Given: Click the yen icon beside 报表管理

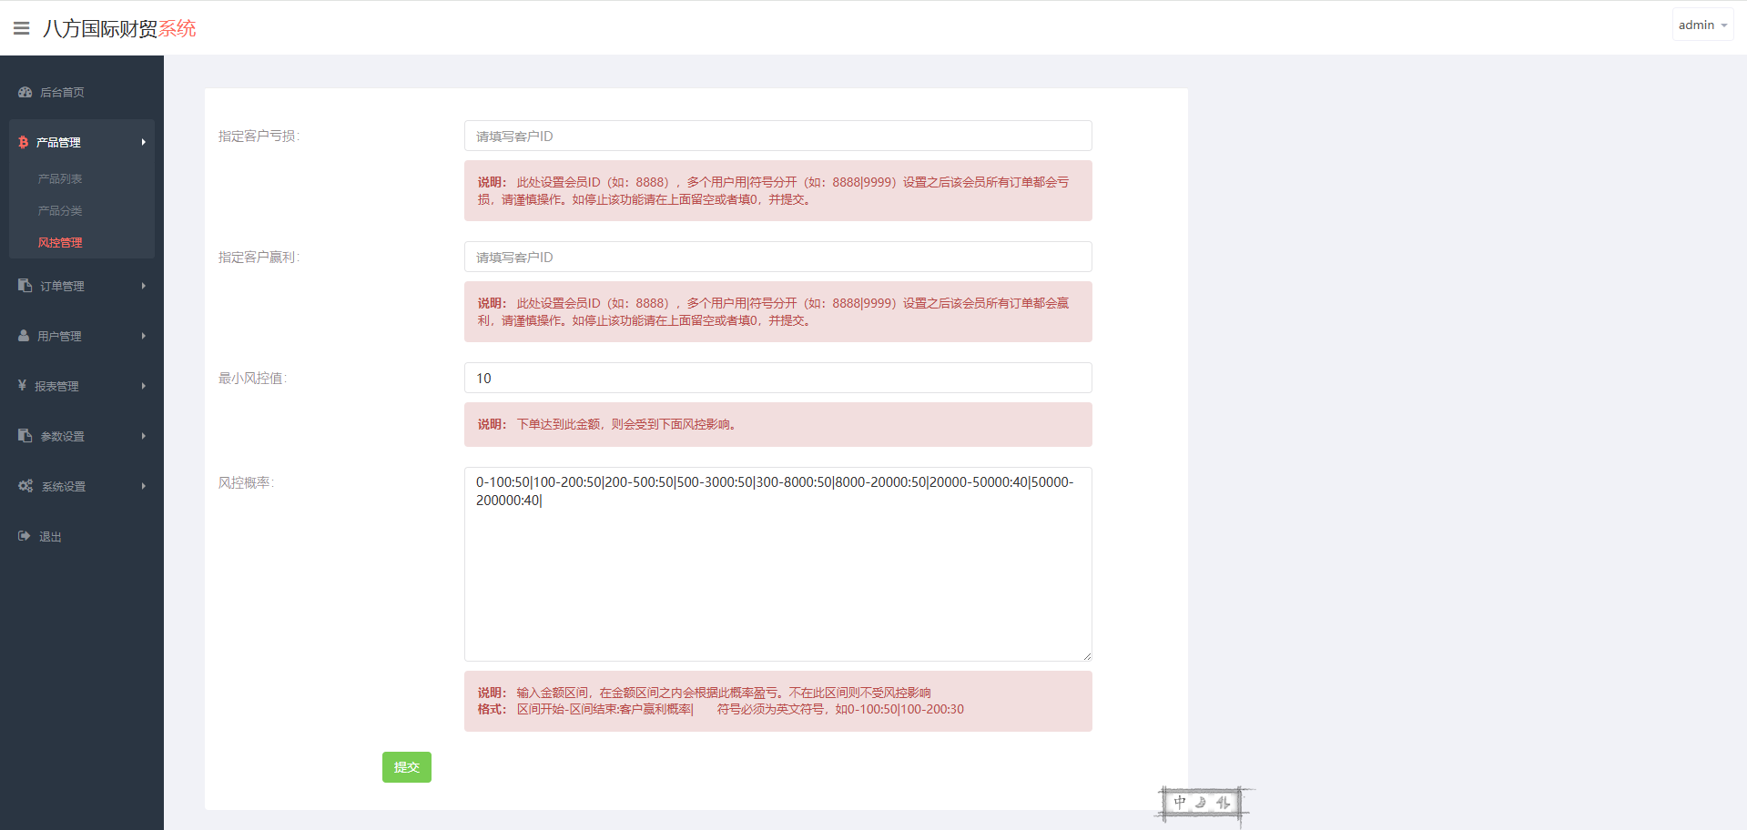Looking at the screenshot, I should click(x=23, y=386).
